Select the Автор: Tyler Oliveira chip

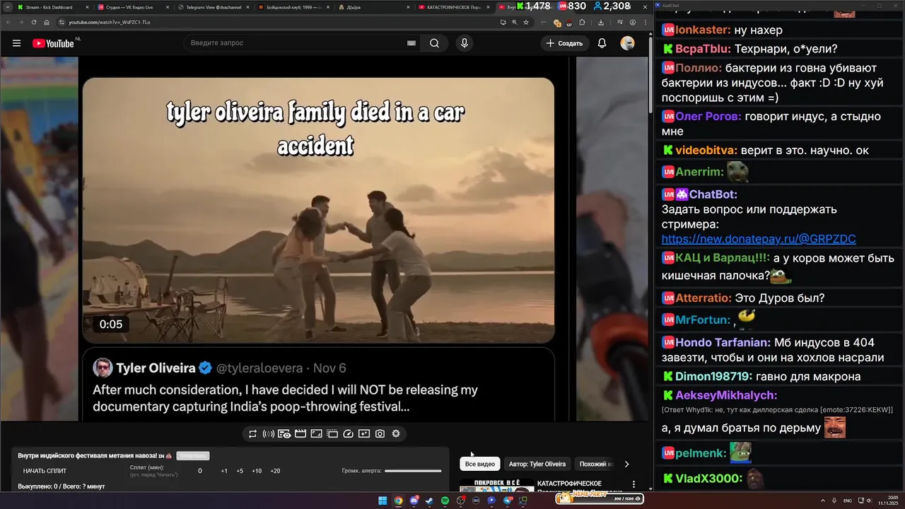[537, 464]
